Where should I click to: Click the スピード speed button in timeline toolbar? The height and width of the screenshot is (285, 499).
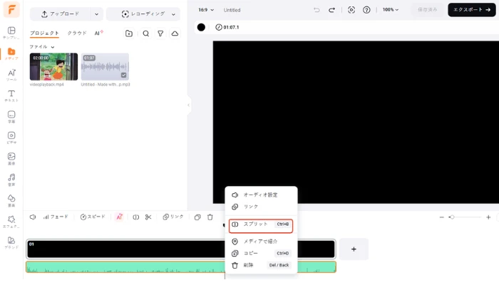(93, 217)
